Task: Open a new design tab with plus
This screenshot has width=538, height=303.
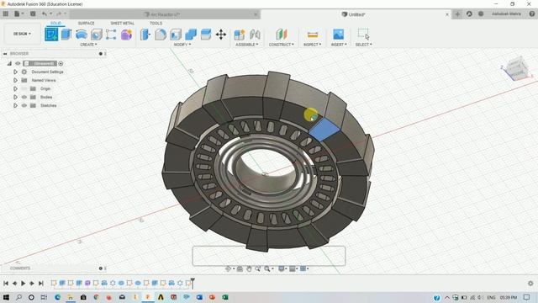Action: click(x=457, y=14)
